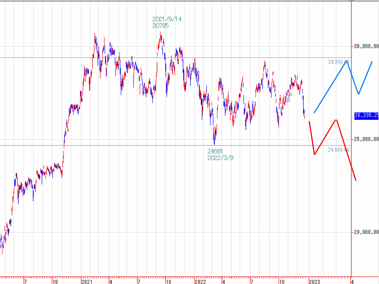The width and height of the screenshot is (379, 284).
Task: Click the 2021/9/14 peak date annotation
Action: click(167, 19)
